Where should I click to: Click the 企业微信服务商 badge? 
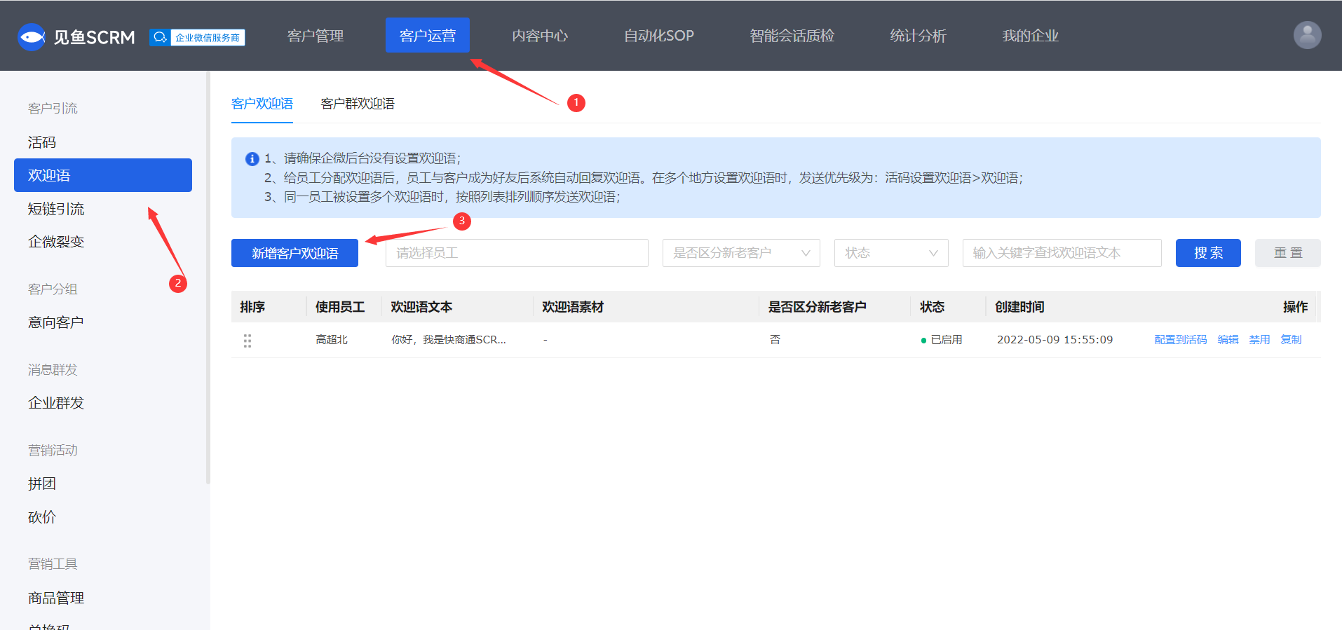197,37
